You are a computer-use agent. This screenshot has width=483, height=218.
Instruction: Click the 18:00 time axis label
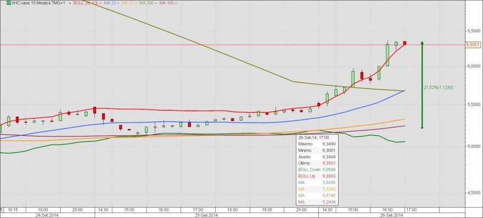pos(233,210)
